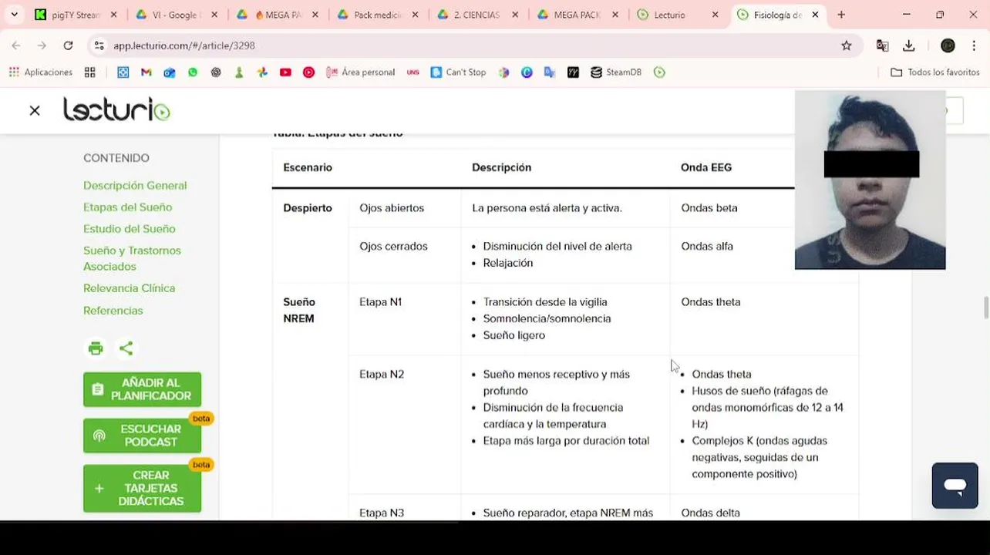This screenshot has height=555, width=990.
Task: Click 'Descripción' column header
Action: pyautogui.click(x=501, y=167)
